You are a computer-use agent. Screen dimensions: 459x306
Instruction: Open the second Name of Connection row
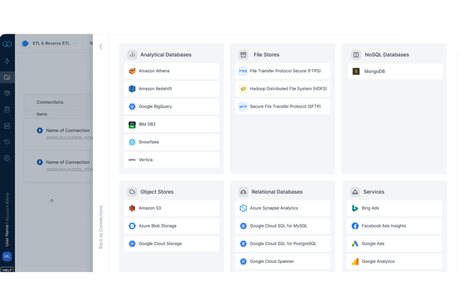coord(59,166)
